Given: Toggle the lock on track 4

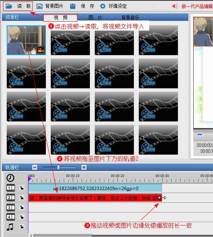Looking at the screenshot, I should [22, 217].
